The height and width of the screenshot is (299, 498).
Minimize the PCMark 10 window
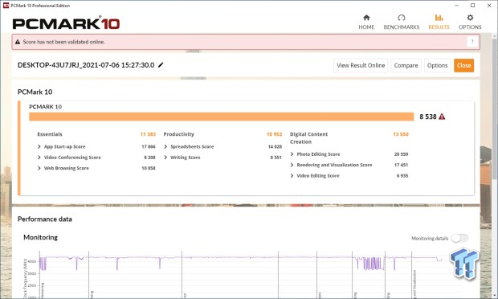click(x=456, y=6)
